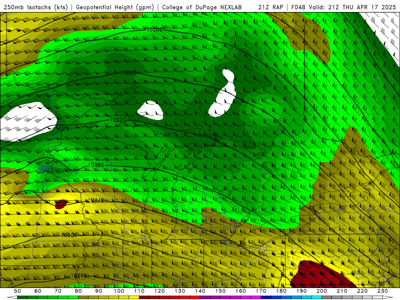This screenshot has width=400, height=300.
Task: Click the 170 value on the color scale
Action: [261, 291]
